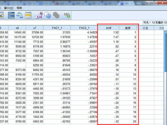Run the ABC spell check icon
This screenshot has width=167, height=125.
click(67, 15)
